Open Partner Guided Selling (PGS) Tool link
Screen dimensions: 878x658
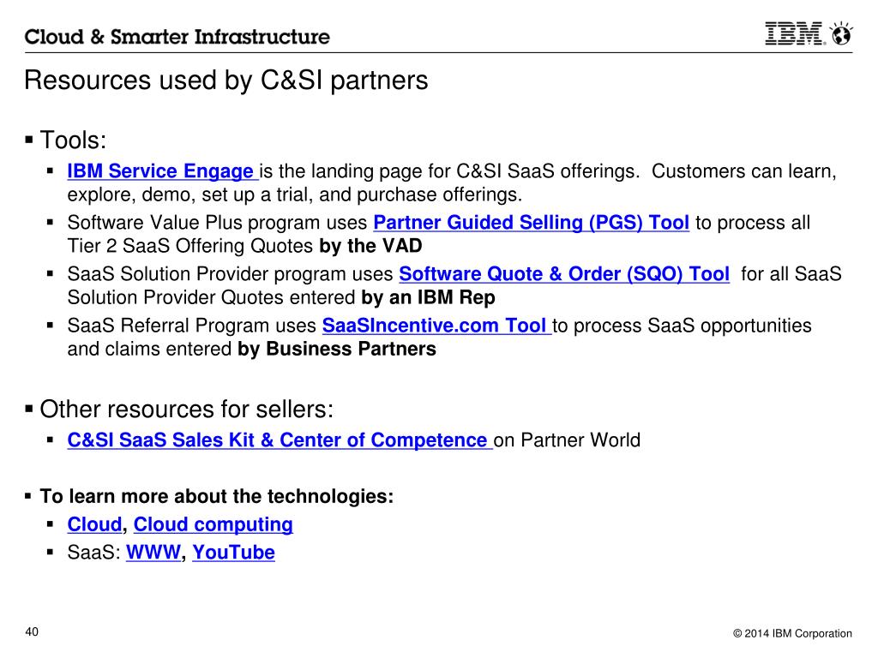(531, 223)
